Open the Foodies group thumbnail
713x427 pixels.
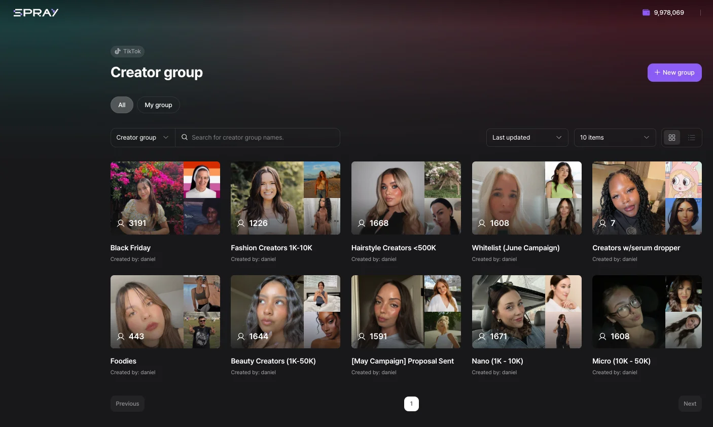[x=165, y=312]
